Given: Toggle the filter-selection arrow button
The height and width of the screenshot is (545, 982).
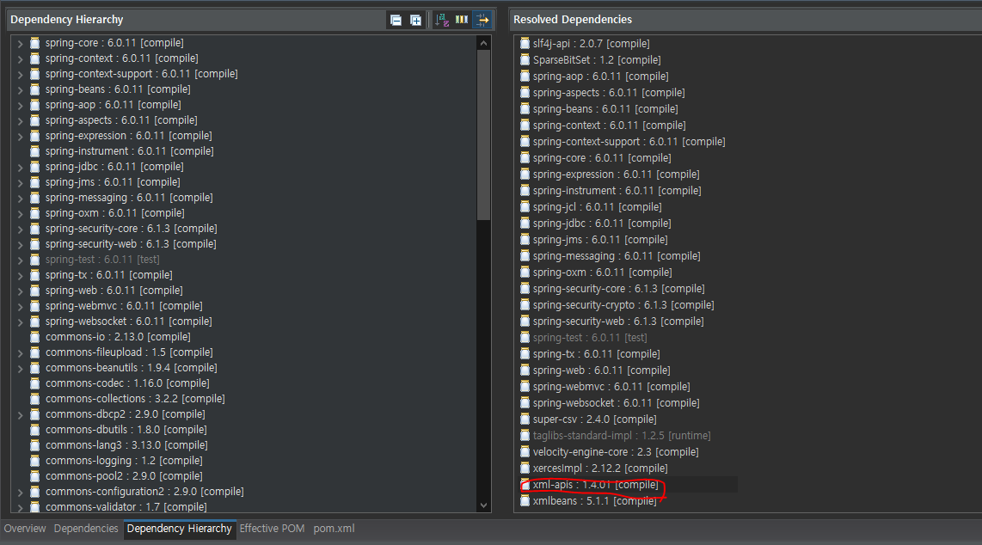Looking at the screenshot, I should [482, 20].
